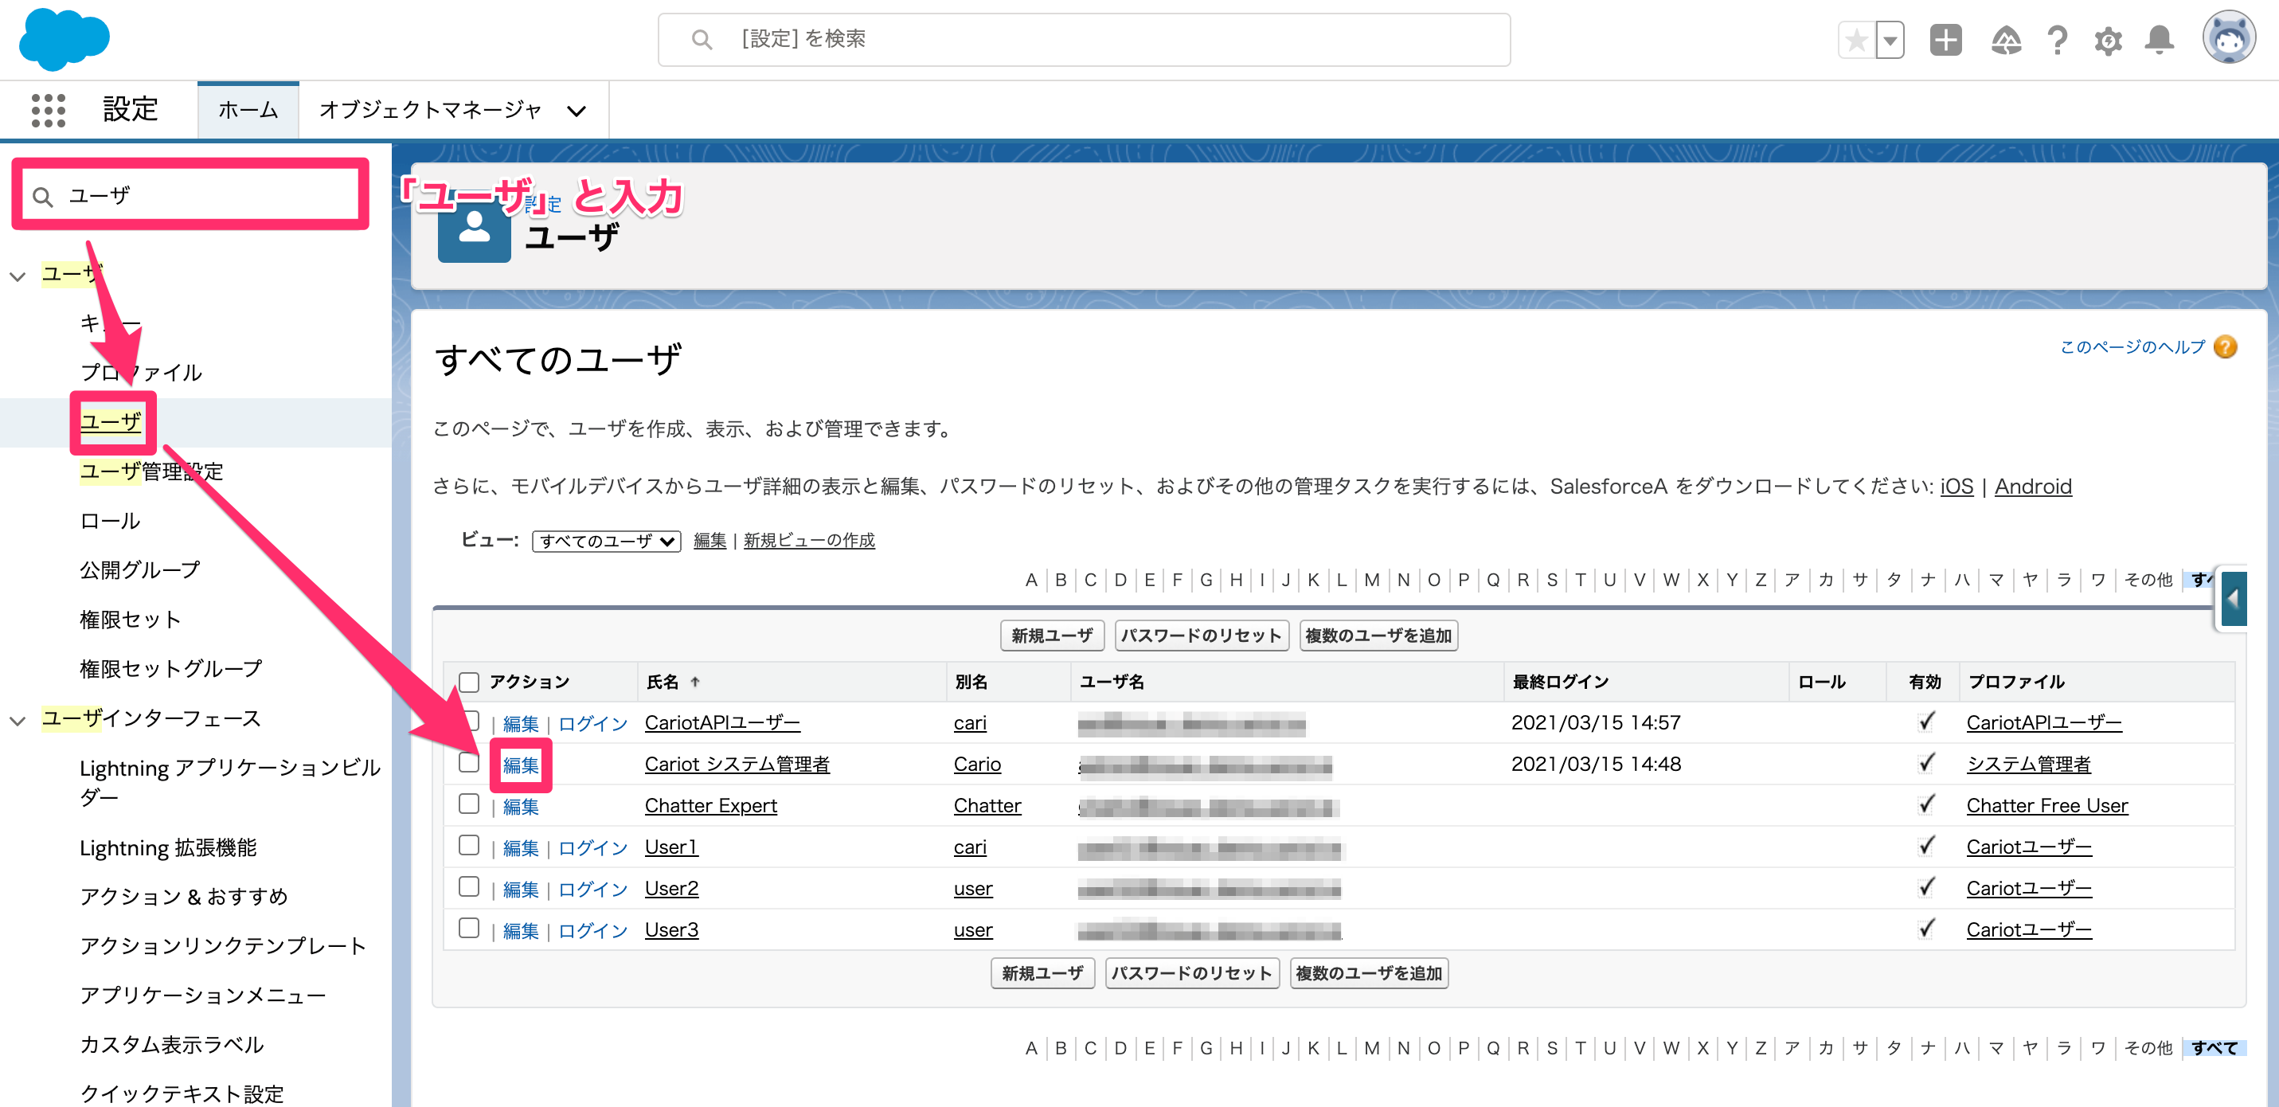Open the Trailhead guidance icon
The height and width of the screenshot is (1107, 2279).
(x=2006, y=40)
